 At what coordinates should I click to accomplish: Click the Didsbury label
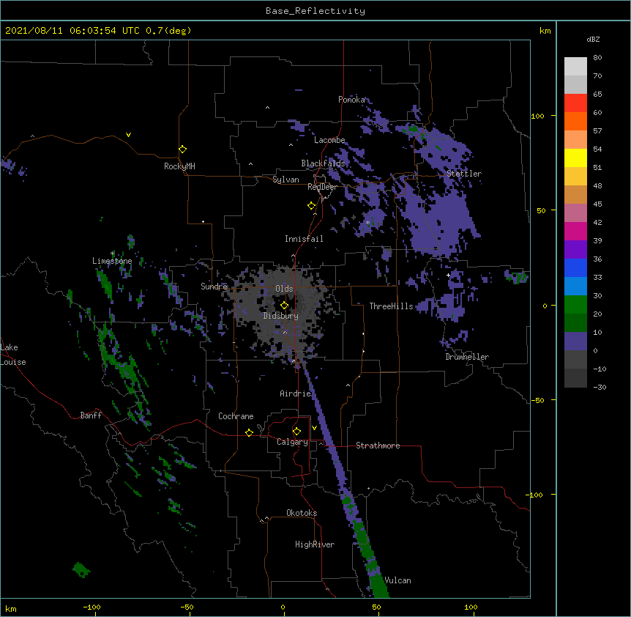(281, 316)
